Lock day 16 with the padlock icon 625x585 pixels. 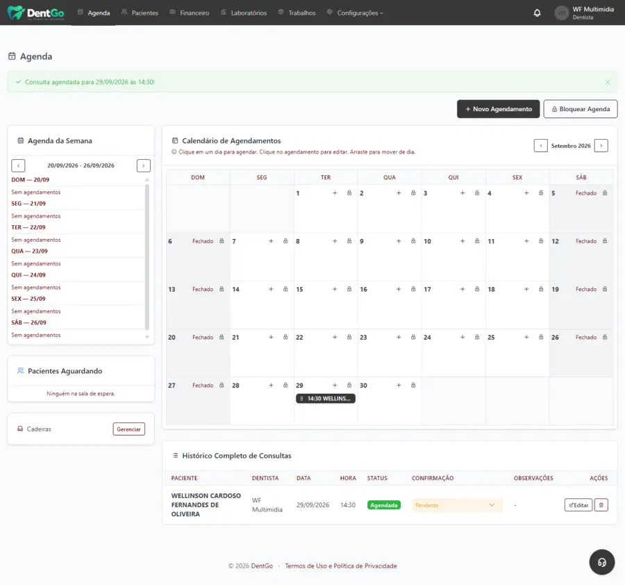coord(413,289)
